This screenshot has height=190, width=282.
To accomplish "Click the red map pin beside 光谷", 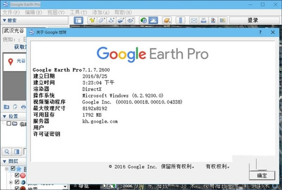I will click(11, 62).
